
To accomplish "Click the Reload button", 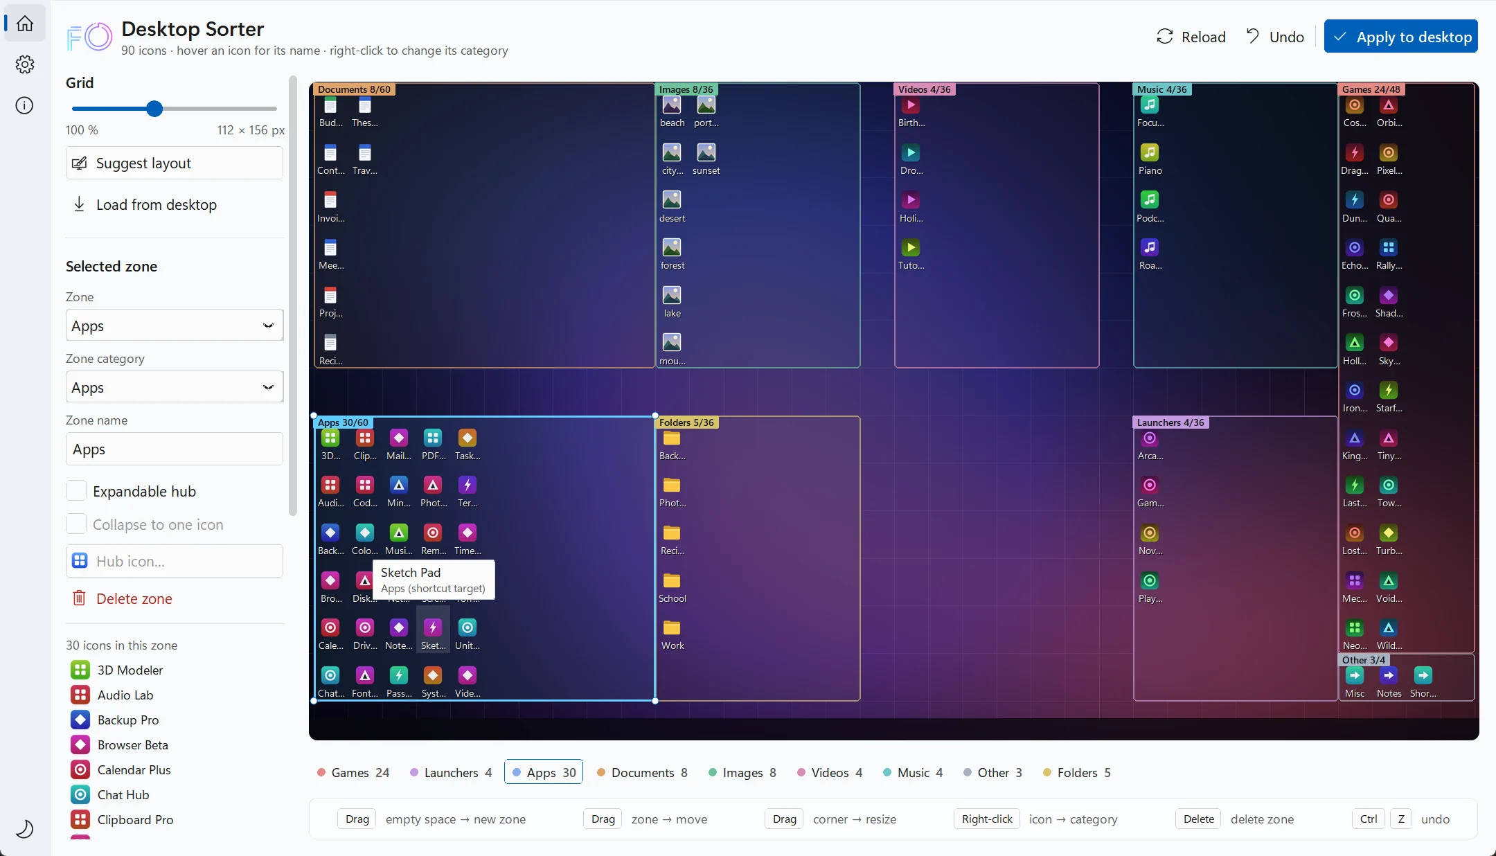I will click(x=1191, y=37).
